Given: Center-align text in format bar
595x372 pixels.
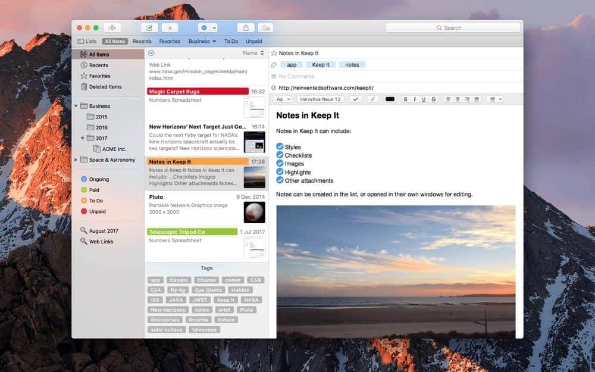Looking at the screenshot, I should 458,99.
